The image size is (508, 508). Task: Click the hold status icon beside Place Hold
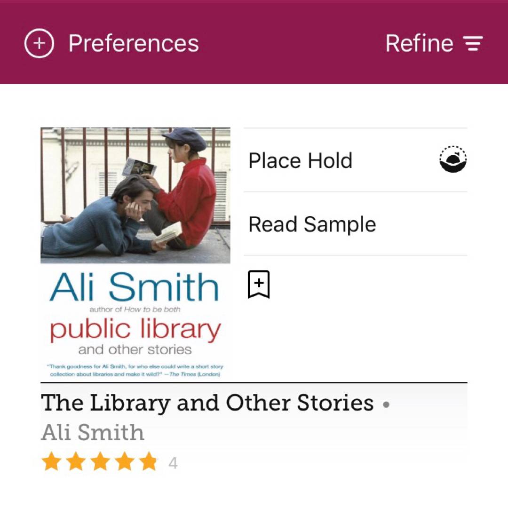[452, 160]
